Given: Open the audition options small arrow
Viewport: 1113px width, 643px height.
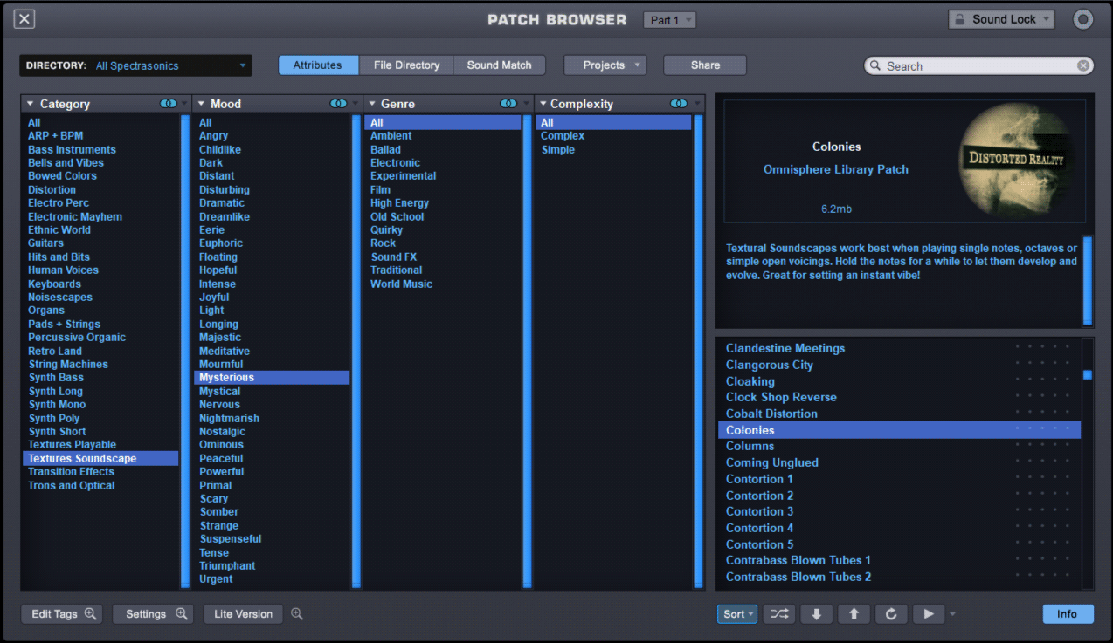Looking at the screenshot, I should [x=952, y=614].
